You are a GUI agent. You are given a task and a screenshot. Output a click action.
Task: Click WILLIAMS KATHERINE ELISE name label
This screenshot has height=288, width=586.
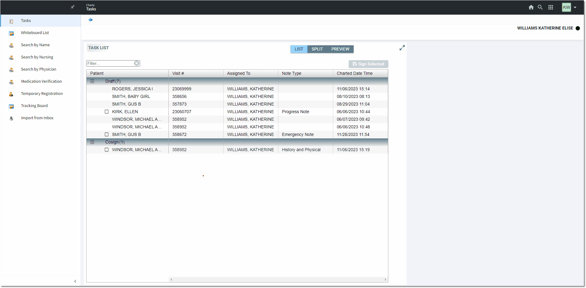545,28
